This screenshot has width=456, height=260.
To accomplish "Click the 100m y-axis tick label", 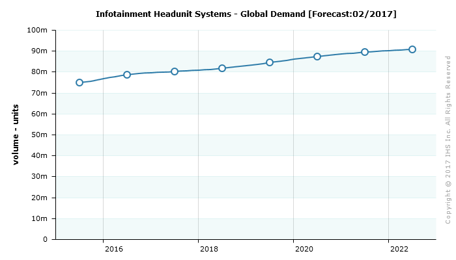I will pyautogui.click(x=38, y=30).
